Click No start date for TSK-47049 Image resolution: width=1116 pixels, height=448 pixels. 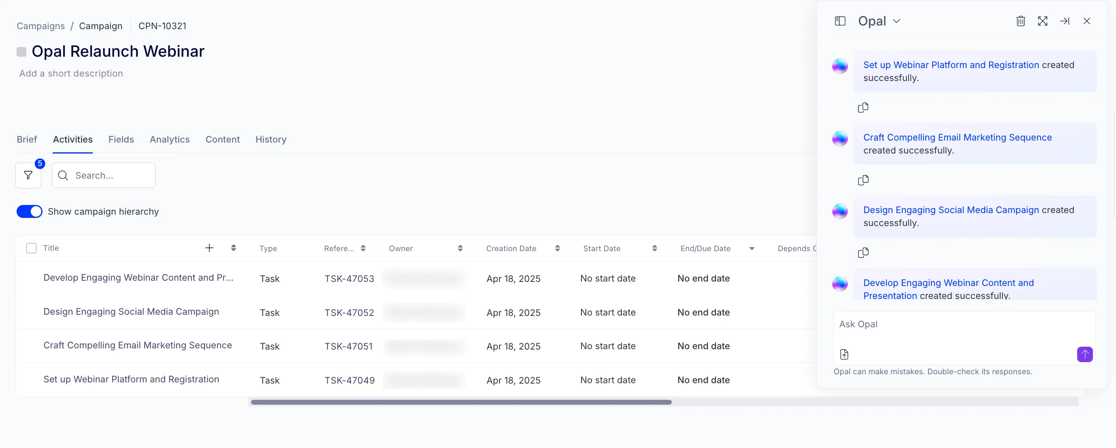608,380
